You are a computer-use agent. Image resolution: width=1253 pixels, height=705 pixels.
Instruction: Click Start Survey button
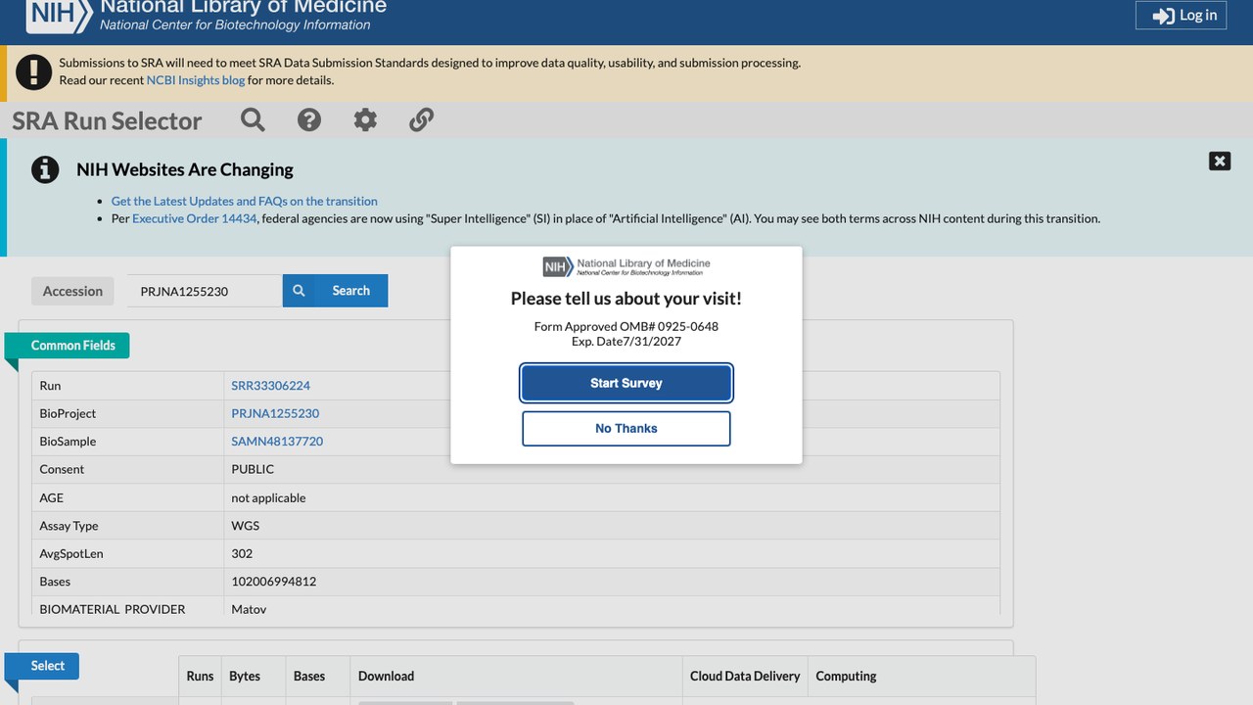626,383
